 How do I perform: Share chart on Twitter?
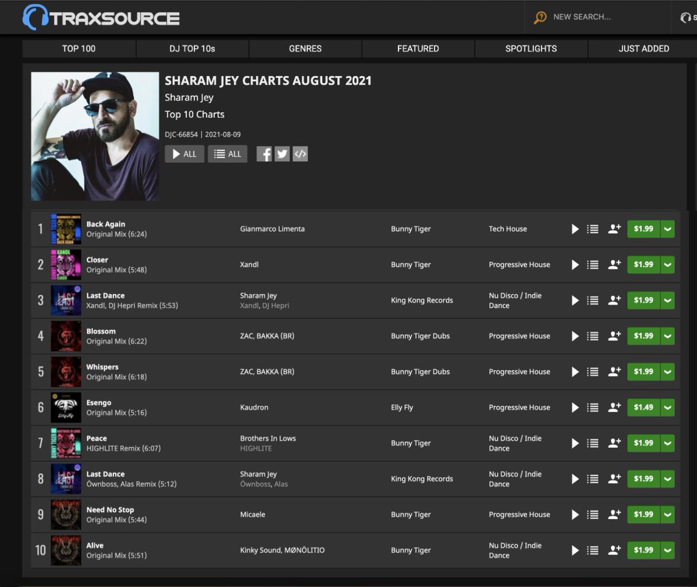click(282, 154)
